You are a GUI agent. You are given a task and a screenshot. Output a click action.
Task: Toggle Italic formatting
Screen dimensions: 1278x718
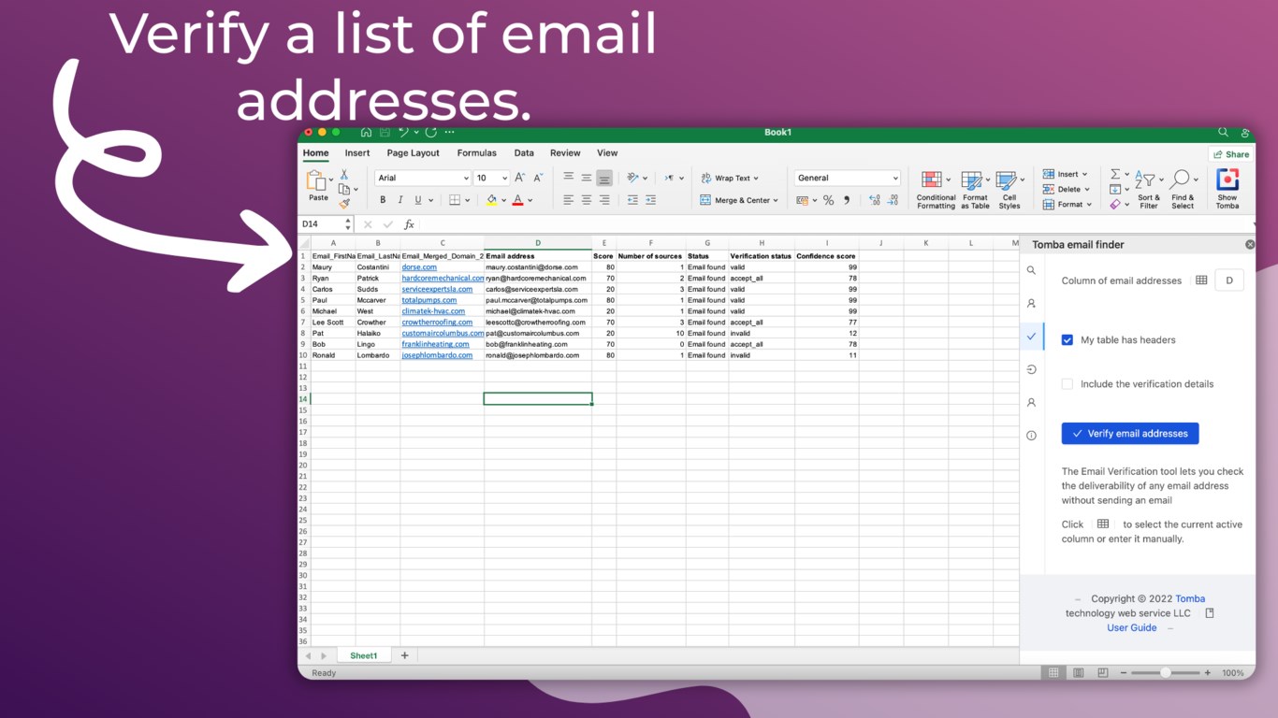click(x=400, y=200)
